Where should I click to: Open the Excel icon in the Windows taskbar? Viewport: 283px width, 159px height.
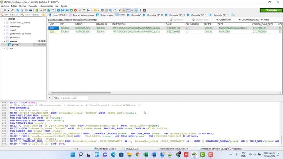click(145, 155)
